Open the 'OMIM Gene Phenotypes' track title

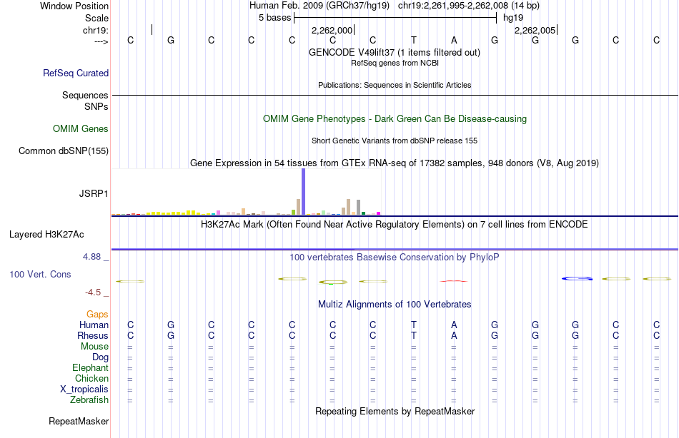(x=395, y=118)
